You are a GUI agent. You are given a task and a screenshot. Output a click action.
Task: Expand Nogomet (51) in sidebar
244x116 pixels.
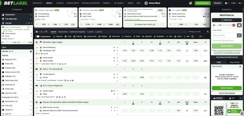coord(31,60)
